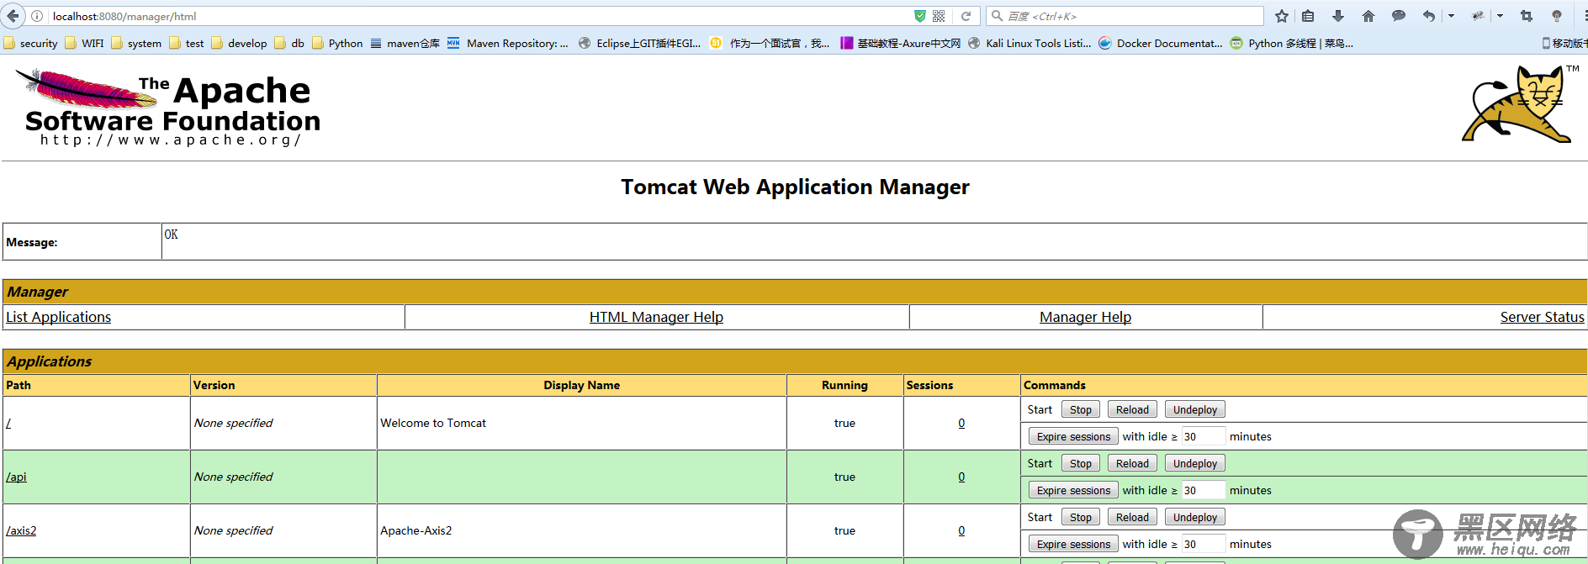Click the Apache Software Foundation logo

click(168, 107)
